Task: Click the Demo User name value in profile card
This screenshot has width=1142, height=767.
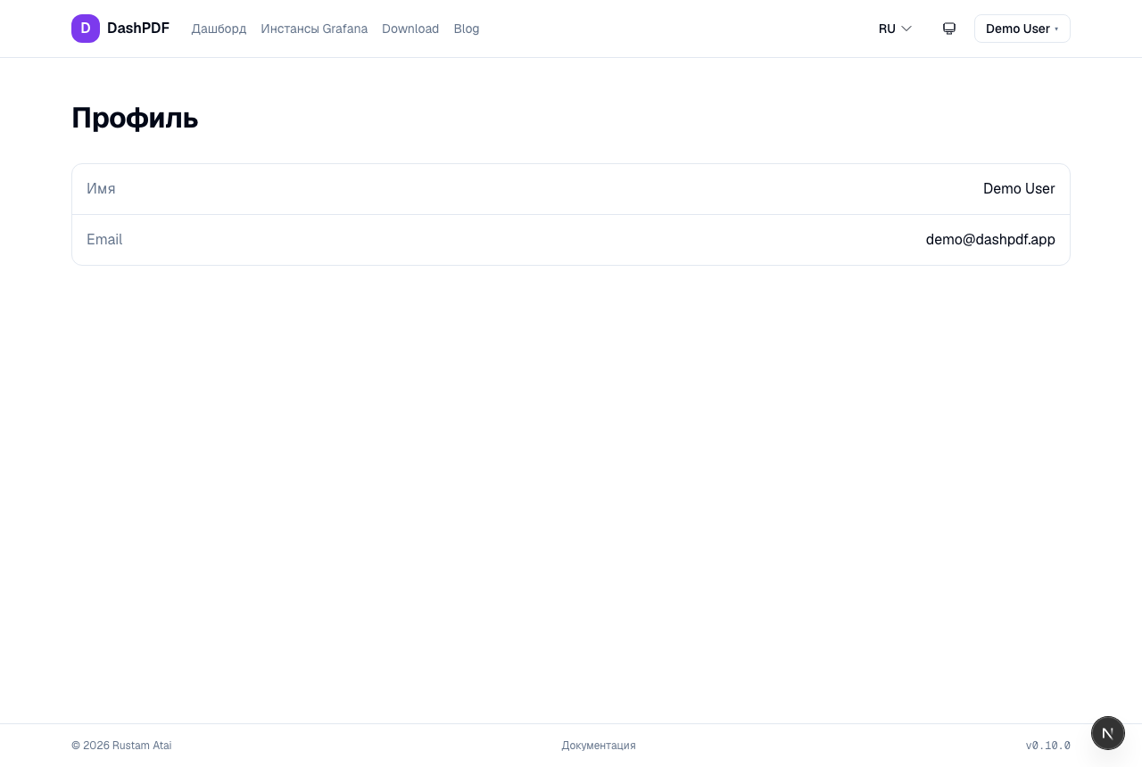Action: tap(1019, 189)
